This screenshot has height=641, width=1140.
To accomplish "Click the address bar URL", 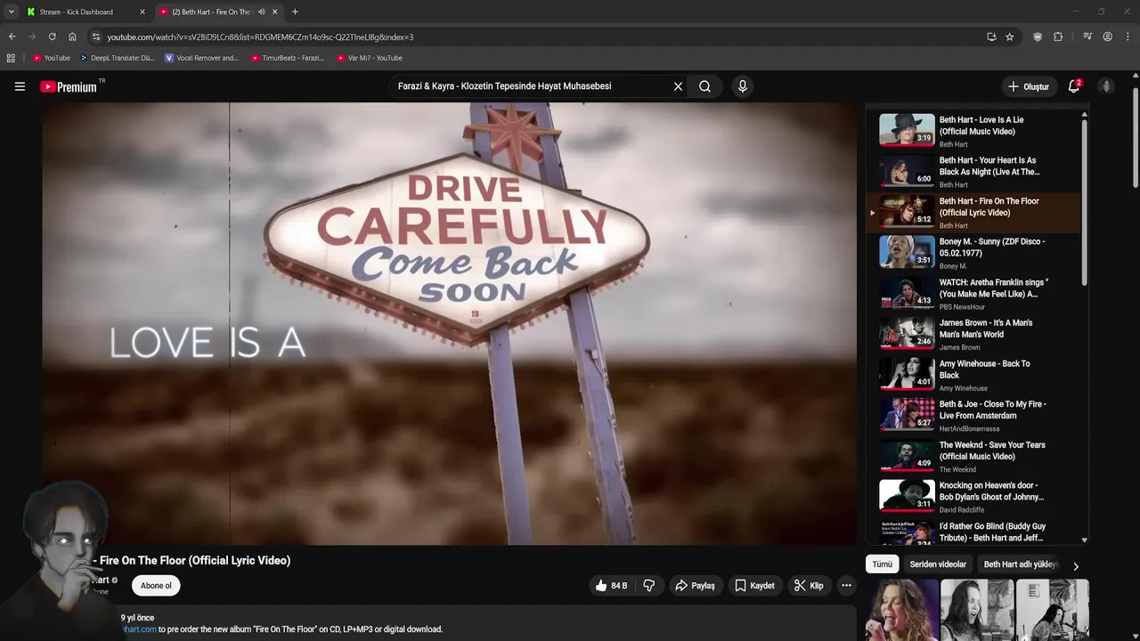I will [x=260, y=37].
